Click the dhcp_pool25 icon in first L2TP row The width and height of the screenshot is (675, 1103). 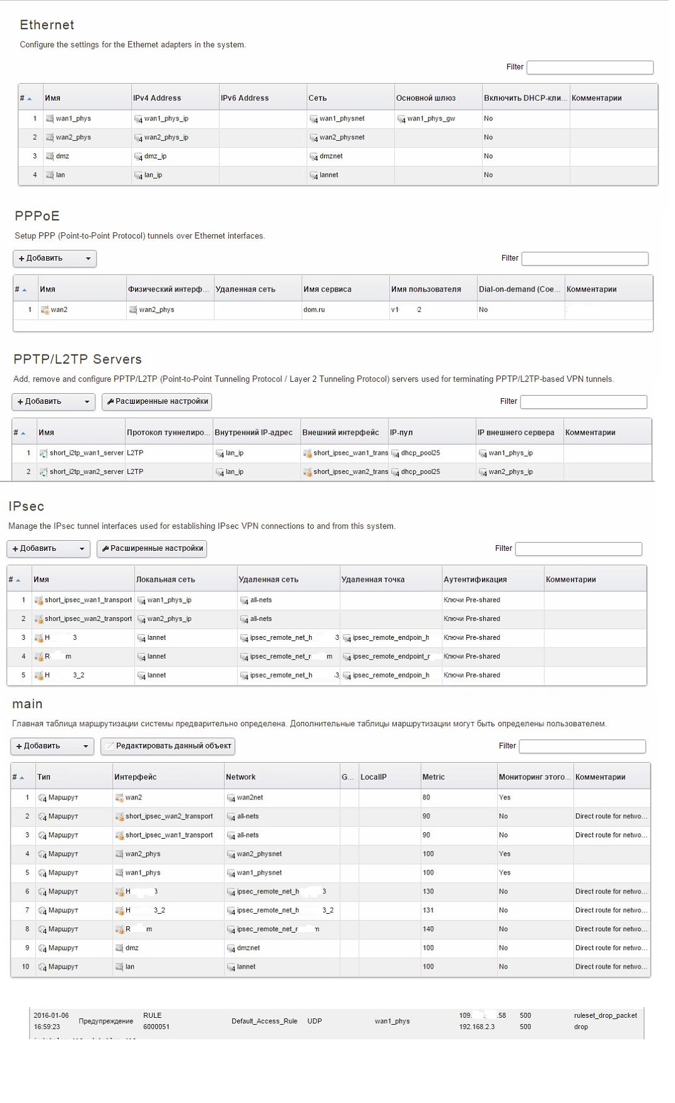pos(395,453)
